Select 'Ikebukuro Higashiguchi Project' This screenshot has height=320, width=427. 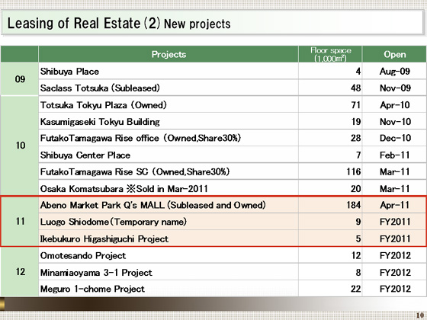[x=104, y=238]
